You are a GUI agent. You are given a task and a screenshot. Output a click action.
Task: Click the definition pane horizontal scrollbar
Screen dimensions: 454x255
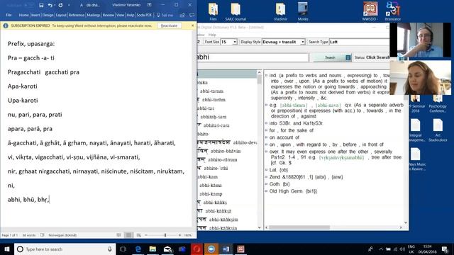tap(299, 227)
